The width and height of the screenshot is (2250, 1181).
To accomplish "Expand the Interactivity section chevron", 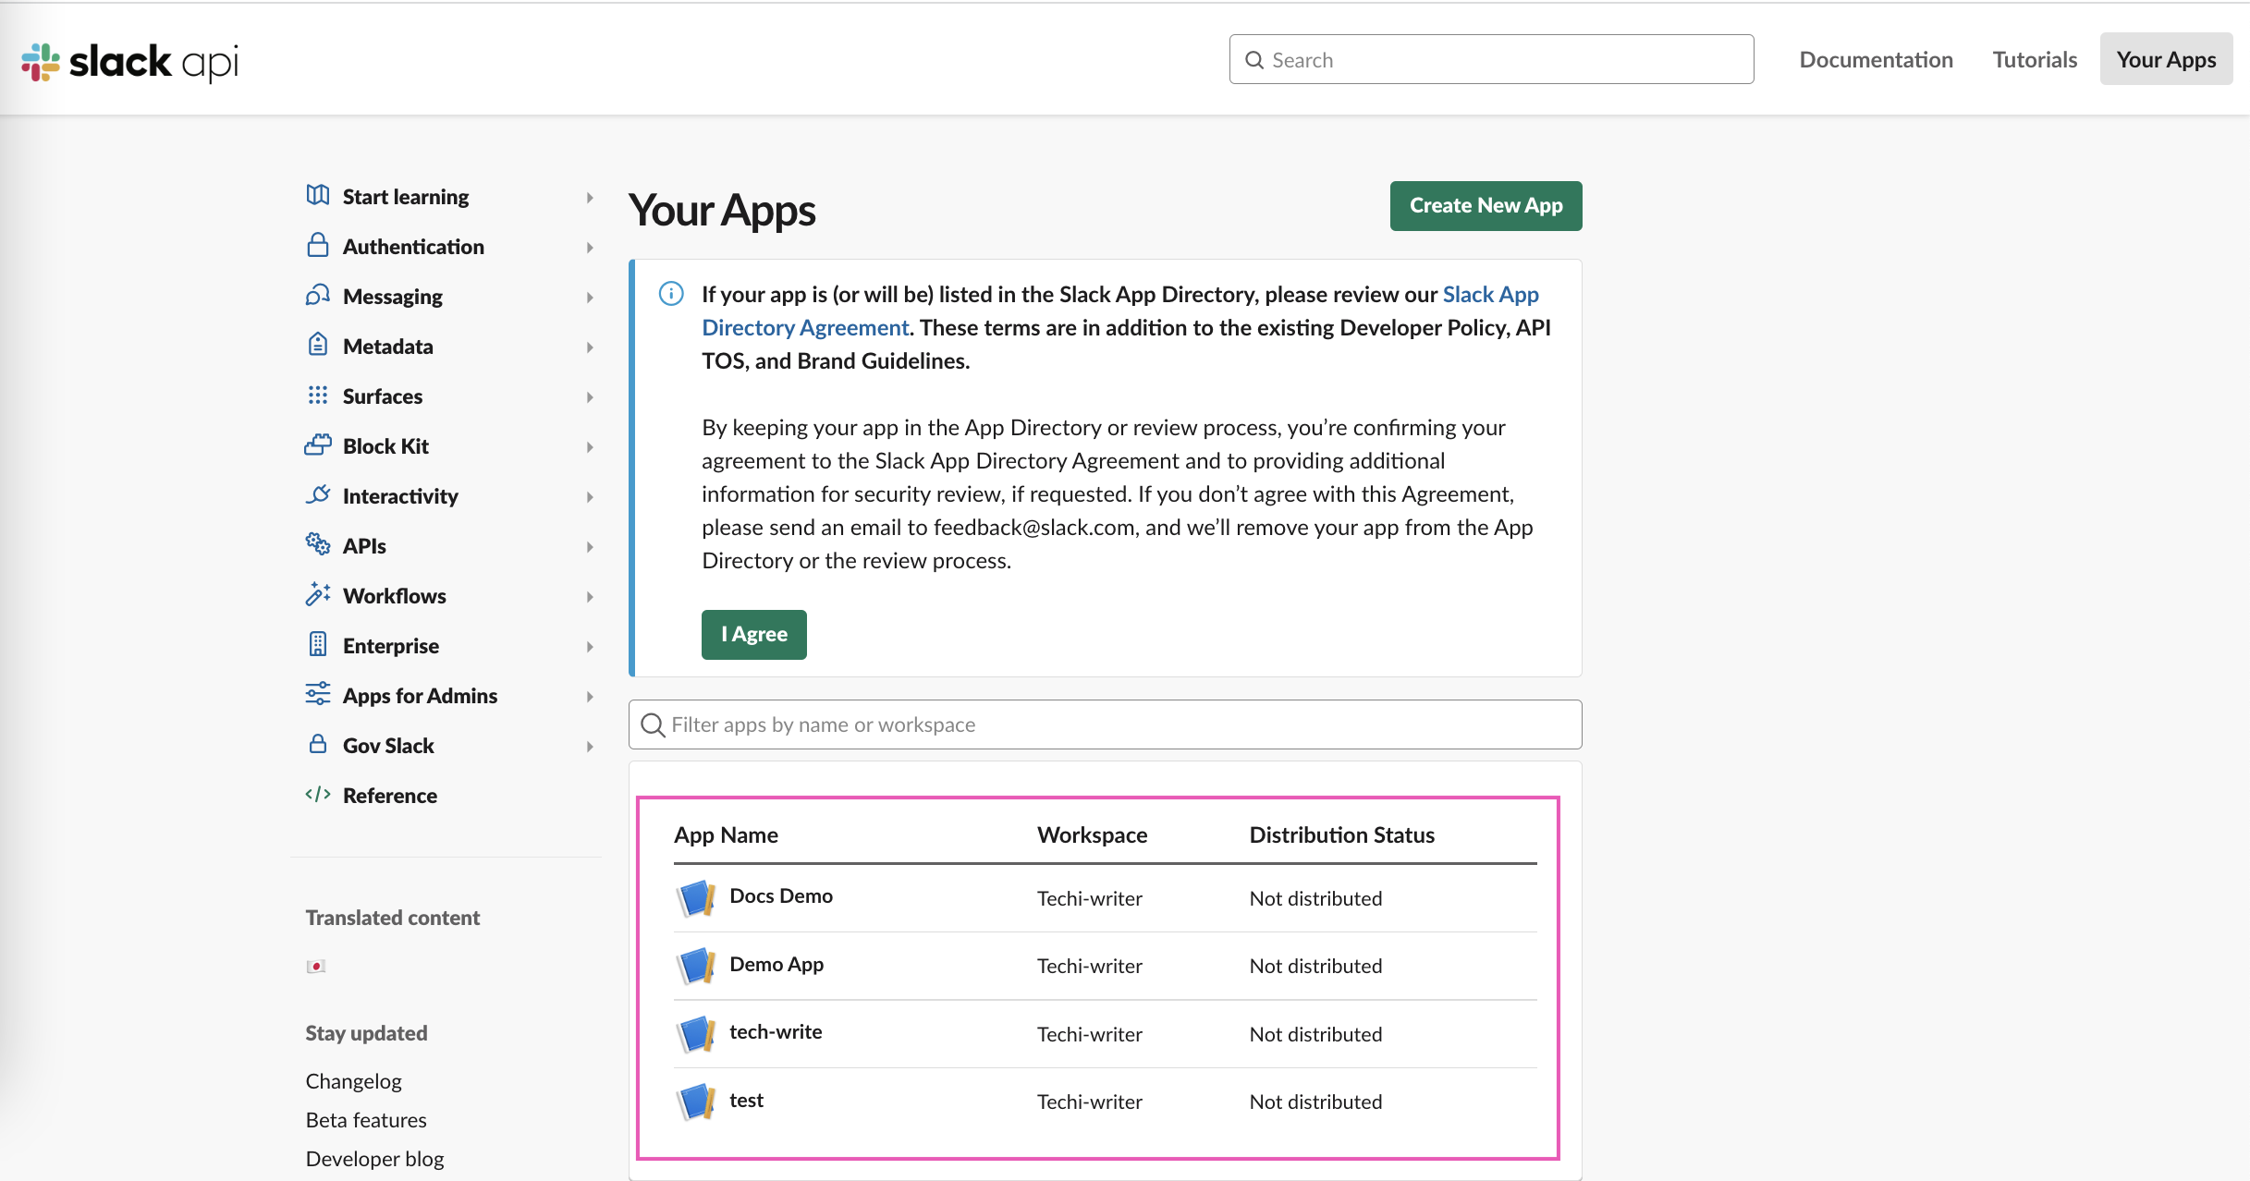I will point(590,496).
